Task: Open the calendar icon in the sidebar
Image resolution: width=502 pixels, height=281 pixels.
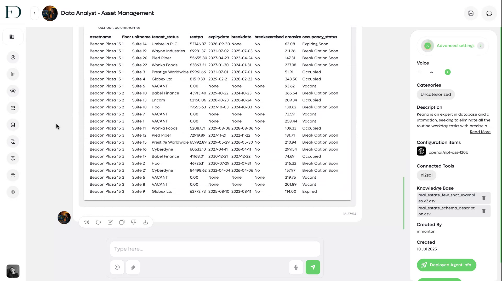Action: (x=13, y=175)
